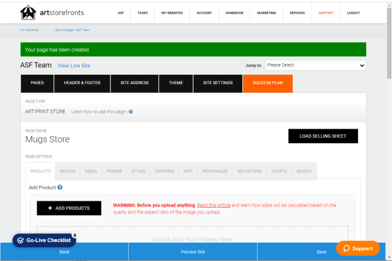Click Save in the bottom bar

(x=321, y=252)
